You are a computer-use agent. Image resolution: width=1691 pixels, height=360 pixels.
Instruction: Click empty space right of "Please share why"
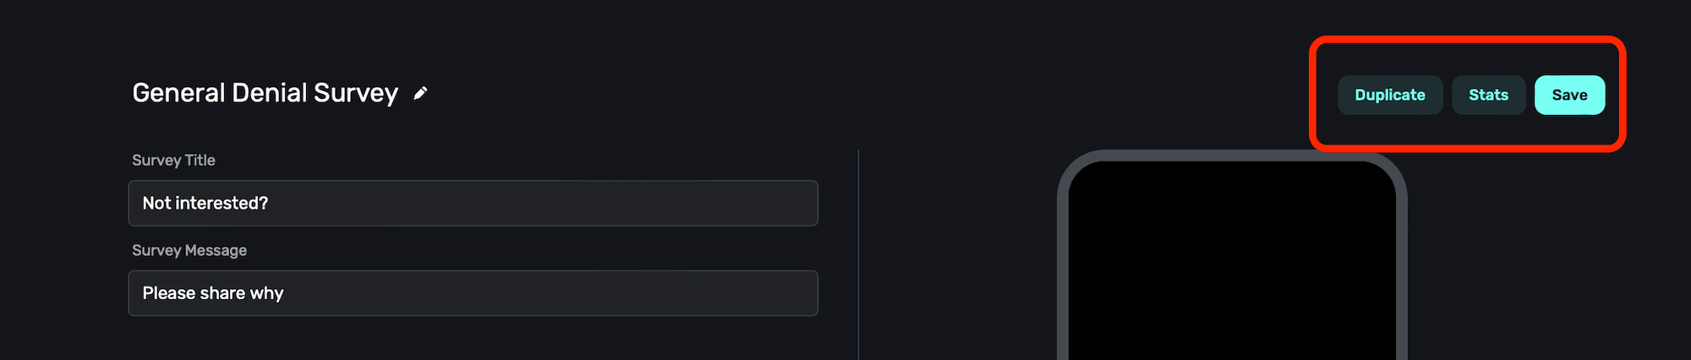coord(550,293)
